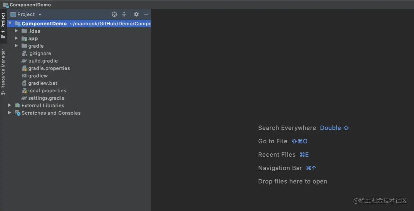Select the local.properties file
This screenshot has height=211, width=414.
click(47, 91)
